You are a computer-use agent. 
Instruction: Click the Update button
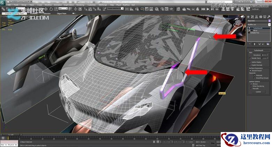(x=258, y=92)
